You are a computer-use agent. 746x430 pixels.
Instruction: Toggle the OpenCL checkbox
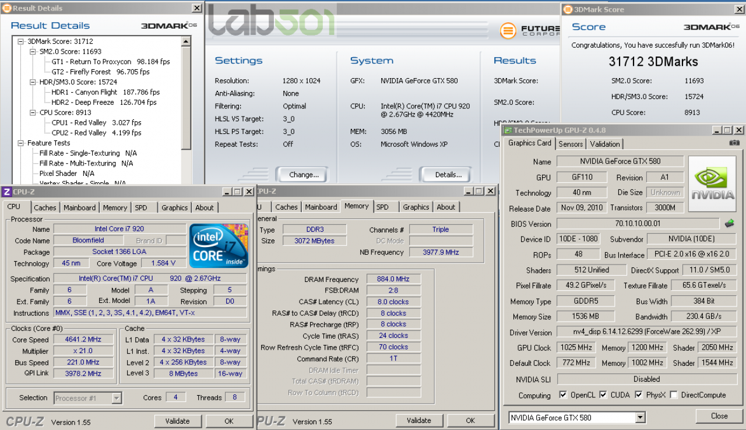click(563, 394)
